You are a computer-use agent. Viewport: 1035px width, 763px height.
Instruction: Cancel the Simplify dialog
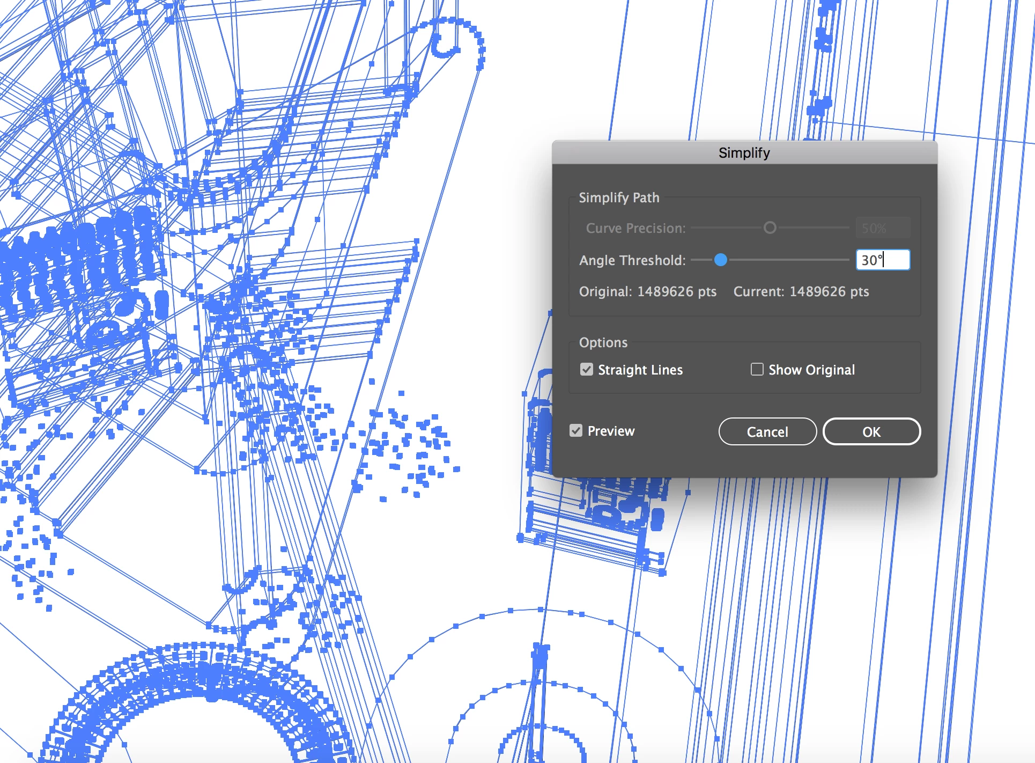click(767, 432)
